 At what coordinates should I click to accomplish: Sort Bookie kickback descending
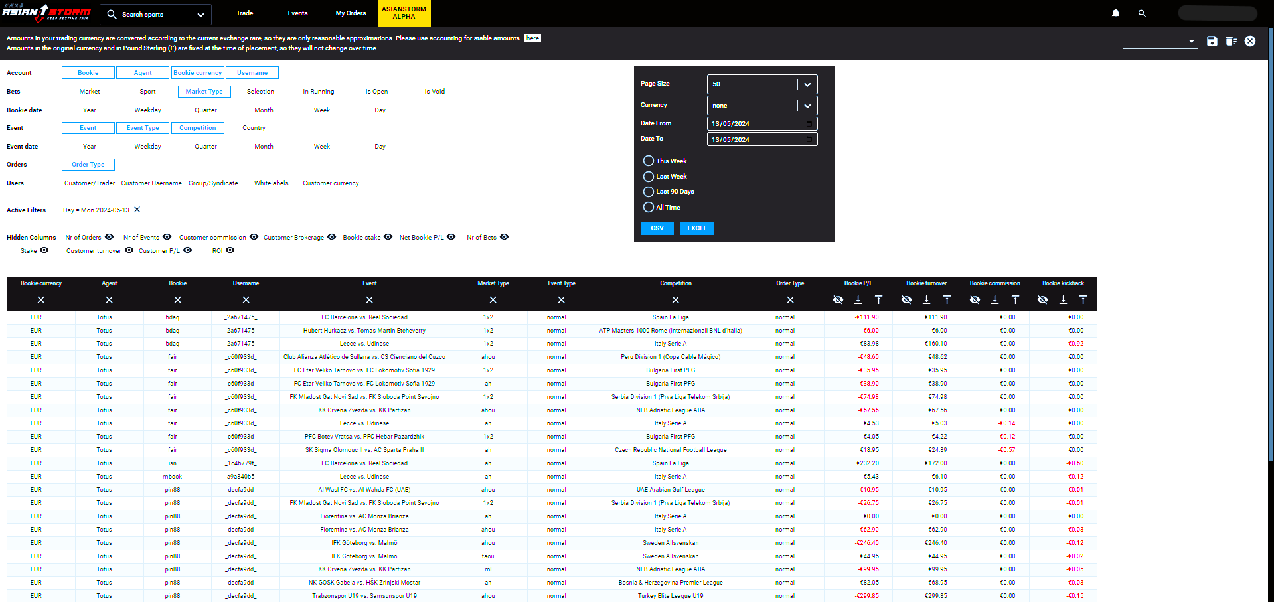click(x=1063, y=300)
